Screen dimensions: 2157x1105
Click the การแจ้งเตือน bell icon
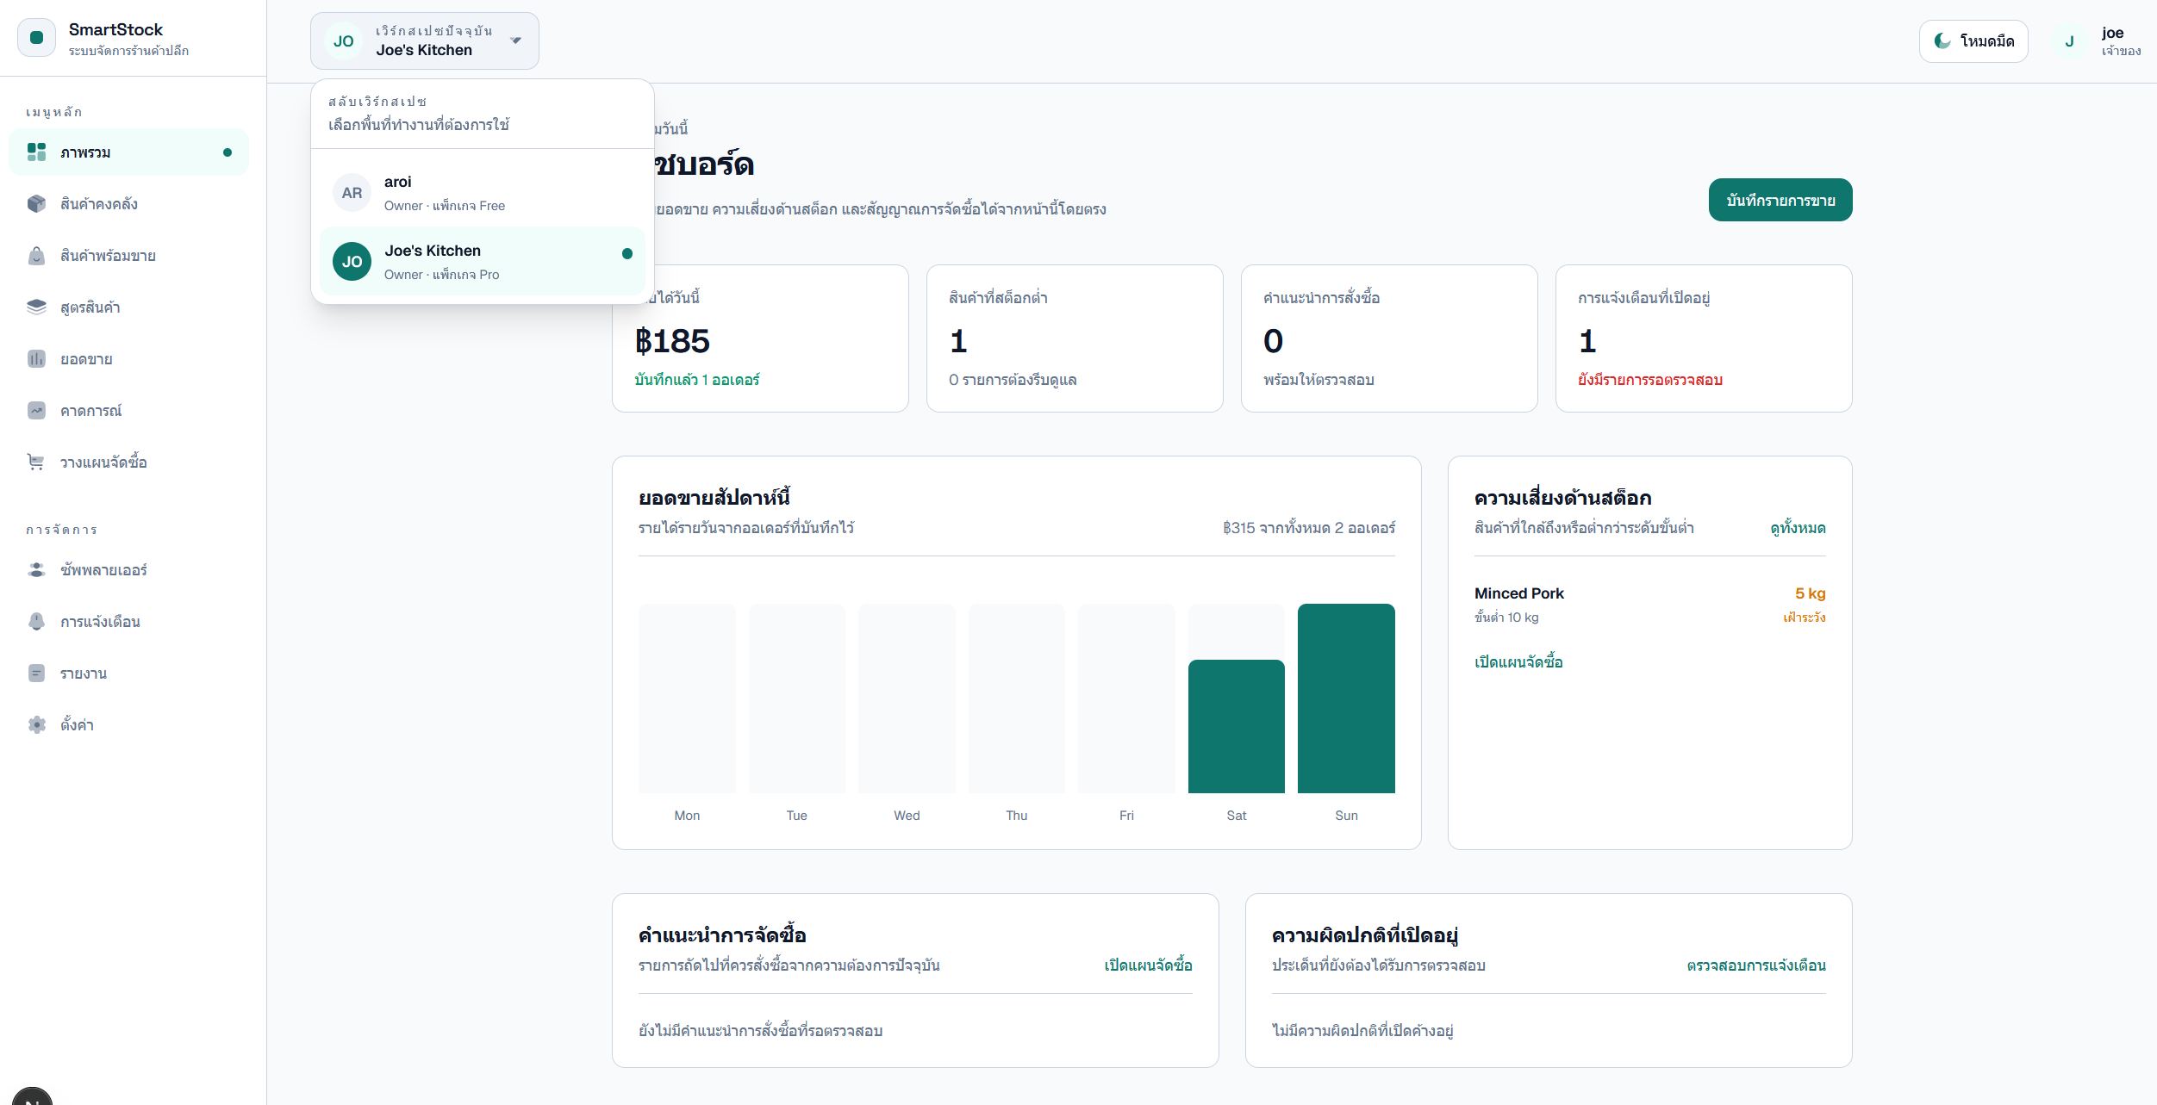coord(36,622)
